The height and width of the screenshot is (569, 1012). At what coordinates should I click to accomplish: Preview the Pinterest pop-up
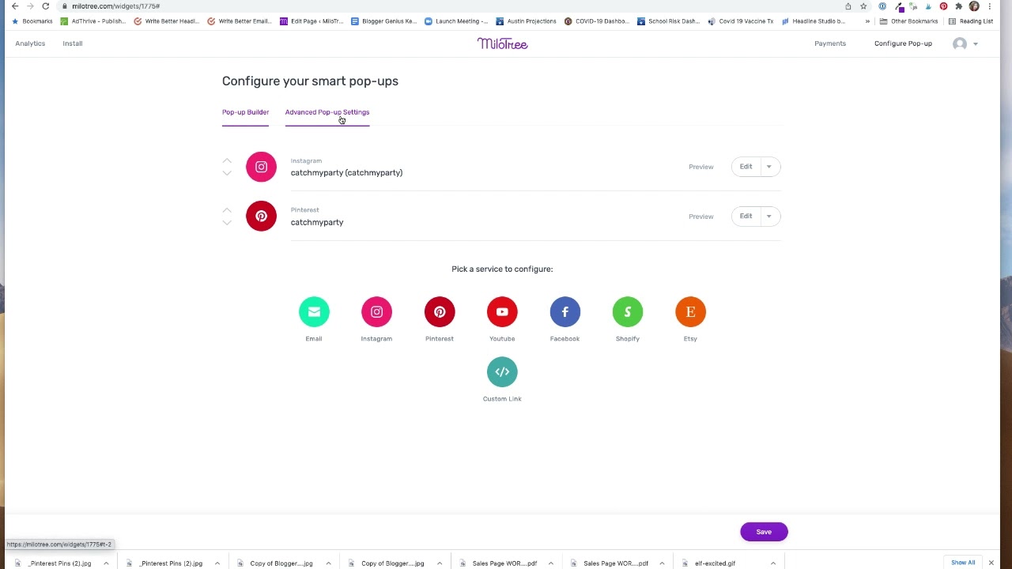pyautogui.click(x=700, y=217)
